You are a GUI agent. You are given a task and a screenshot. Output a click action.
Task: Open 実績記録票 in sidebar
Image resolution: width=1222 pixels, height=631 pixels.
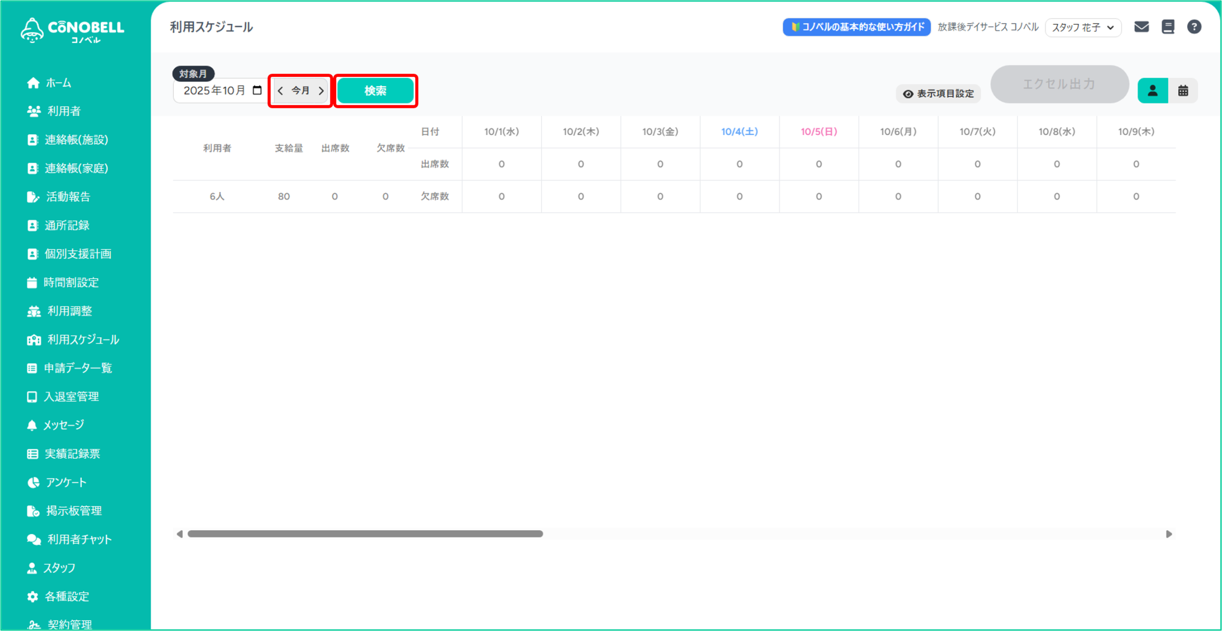(72, 453)
